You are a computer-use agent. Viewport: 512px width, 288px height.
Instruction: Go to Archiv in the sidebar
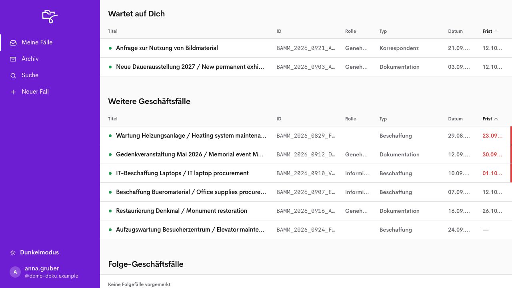tap(50, 59)
